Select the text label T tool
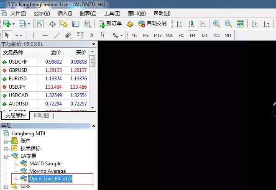276x190 pixels. coord(104,36)
